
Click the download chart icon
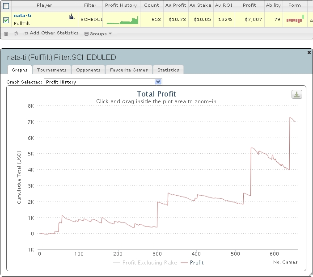pyautogui.click(x=296, y=94)
